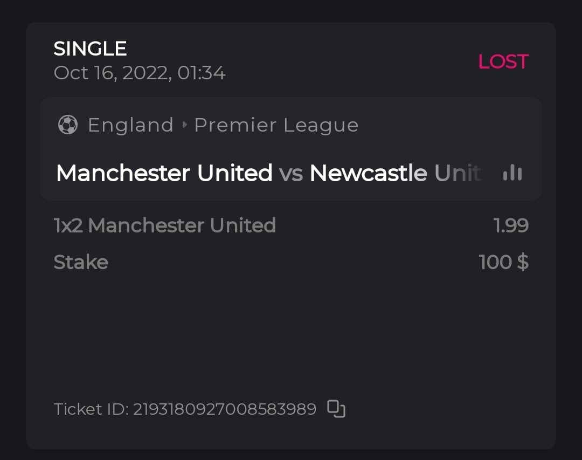Click the LOST bet status label
The image size is (582, 460).
[503, 61]
